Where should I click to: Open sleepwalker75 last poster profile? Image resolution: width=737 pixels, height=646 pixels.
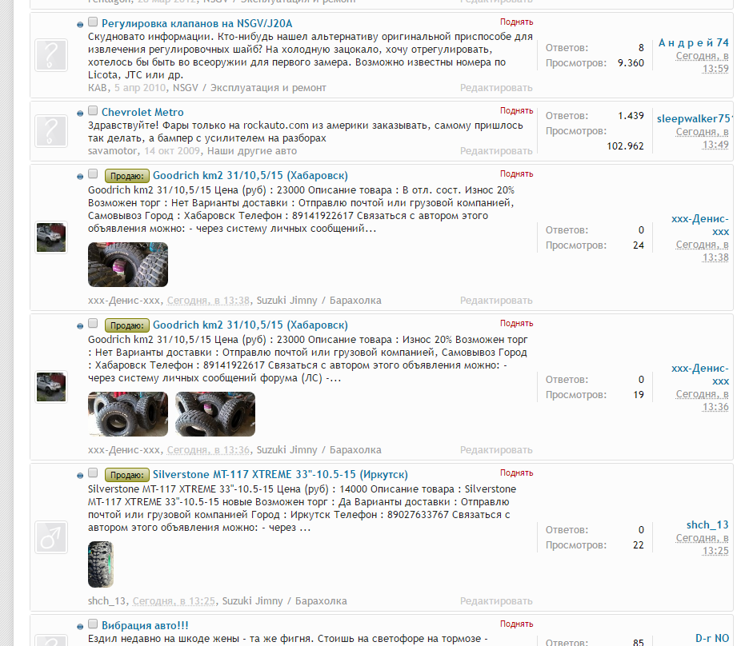tap(693, 119)
